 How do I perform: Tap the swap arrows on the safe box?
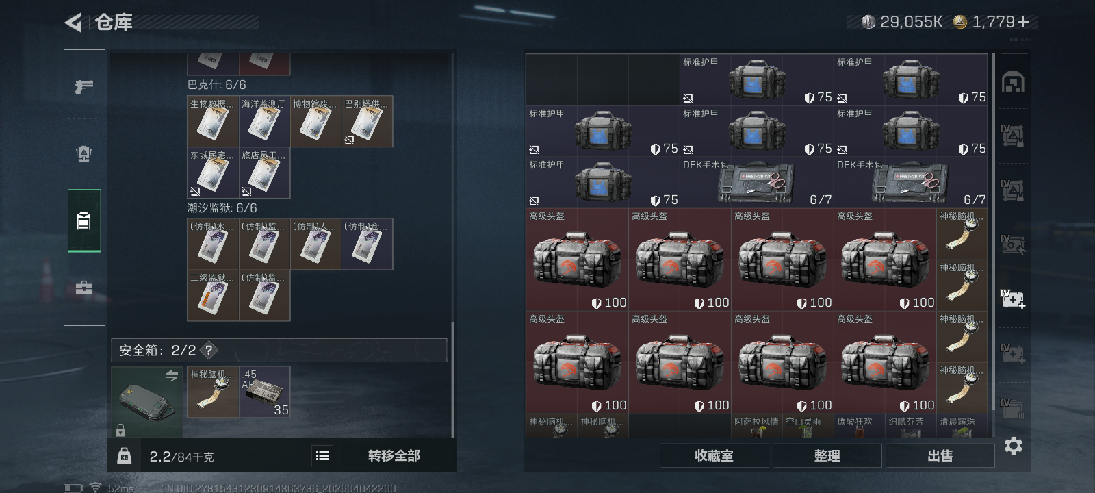click(x=171, y=375)
